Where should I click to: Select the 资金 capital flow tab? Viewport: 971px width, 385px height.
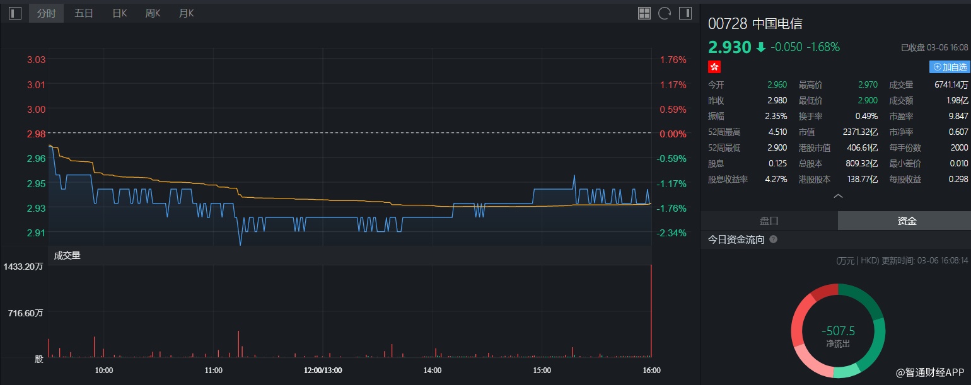coord(907,221)
